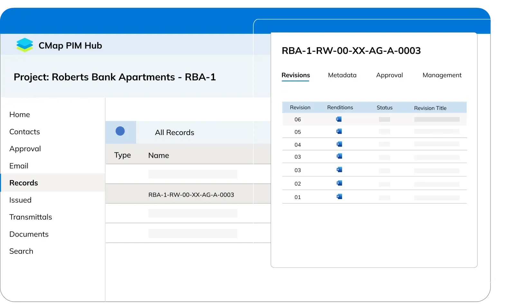The height and width of the screenshot is (308, 515).
Task: Select revision 02 number
Action: tap(298, 184)
